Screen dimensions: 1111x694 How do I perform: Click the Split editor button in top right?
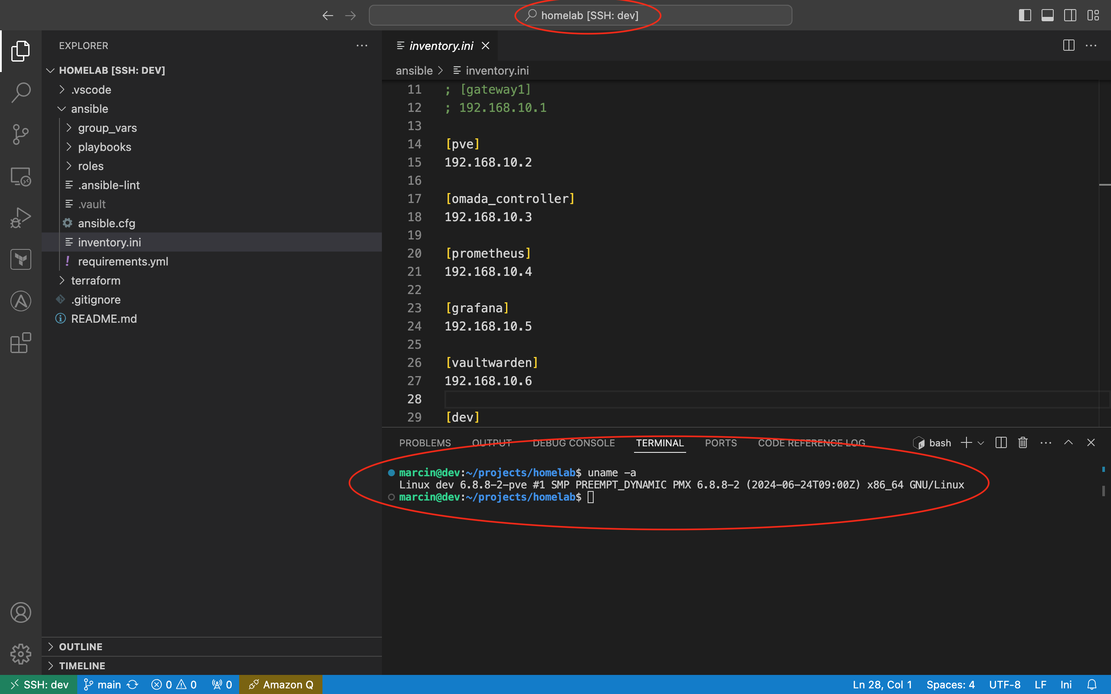(x=1068, y=46)
